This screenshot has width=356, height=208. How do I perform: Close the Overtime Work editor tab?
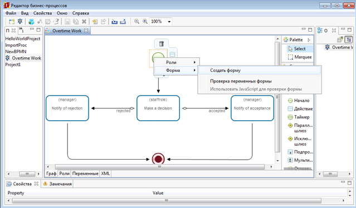86,31
